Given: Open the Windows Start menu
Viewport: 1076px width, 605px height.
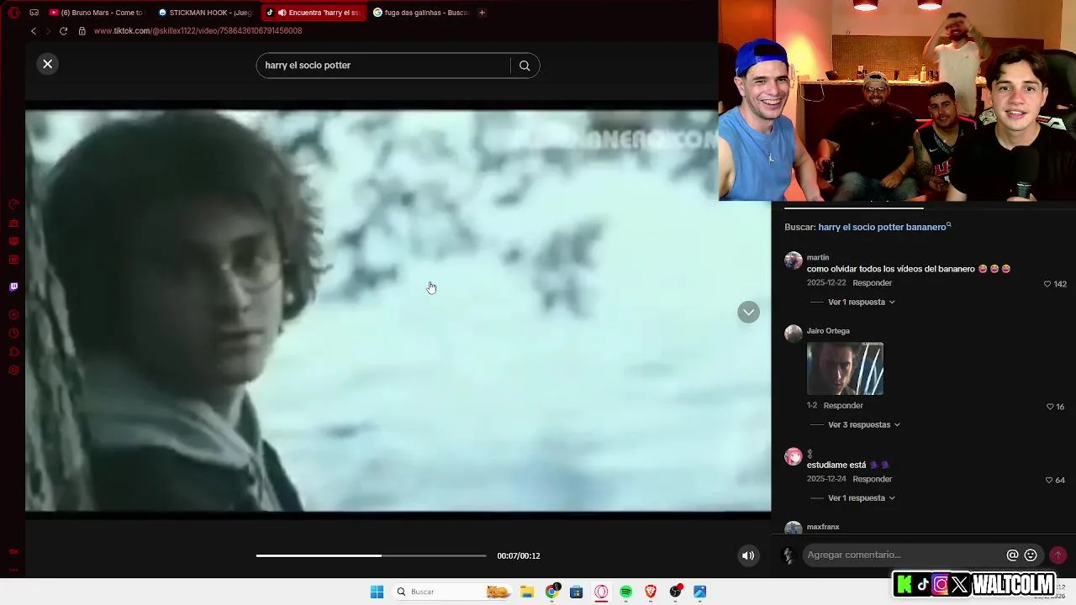Looking at the screenshot, I should 377,592.
